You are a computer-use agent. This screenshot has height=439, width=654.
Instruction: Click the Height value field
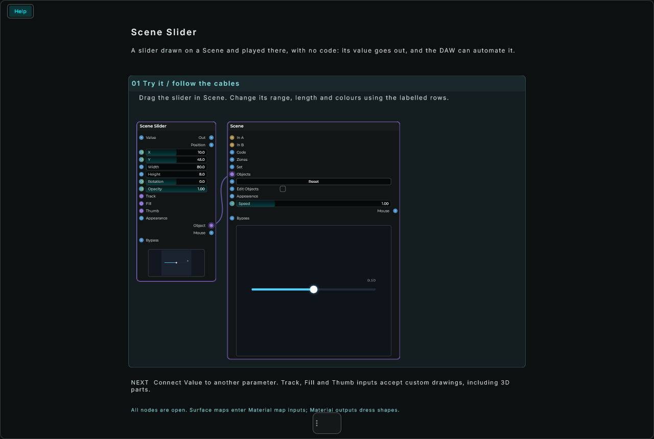(x=176, y=175)
